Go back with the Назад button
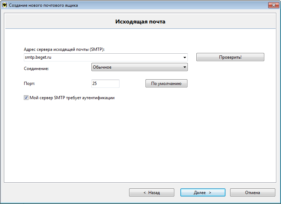The height and width of the screenshot is (204, 281). [152, 192]
